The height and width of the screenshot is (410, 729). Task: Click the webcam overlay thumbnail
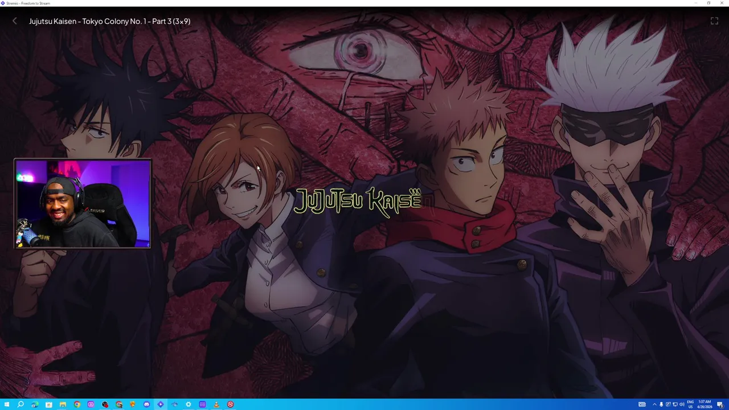pos(83,203)
